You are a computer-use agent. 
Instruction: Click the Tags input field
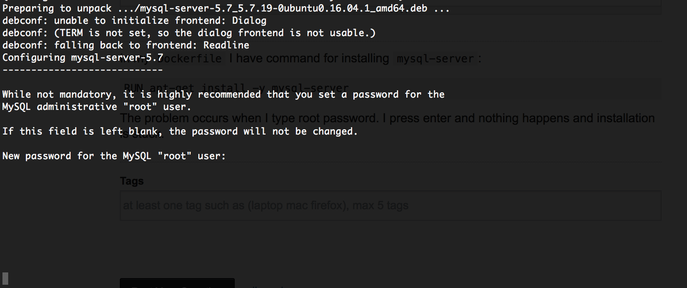pos(390,206)
